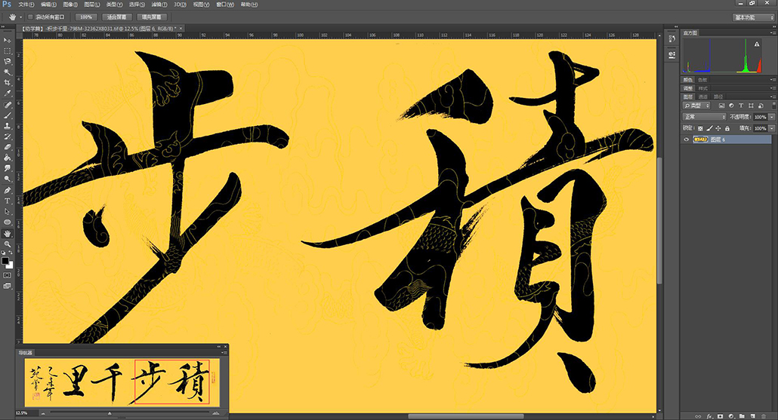Open 不透明度 opacity slider dropdown
778x420 pixels.
[x=772, y=117]
